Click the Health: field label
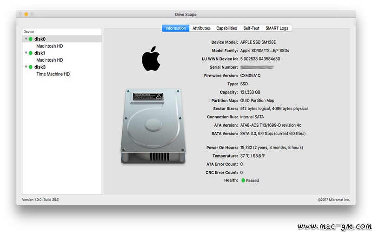 pyautogui.click(x=231, y=180)
